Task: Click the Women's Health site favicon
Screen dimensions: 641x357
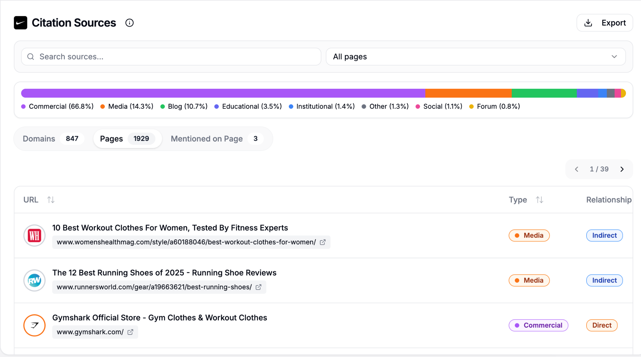Action: pos(34,236)
